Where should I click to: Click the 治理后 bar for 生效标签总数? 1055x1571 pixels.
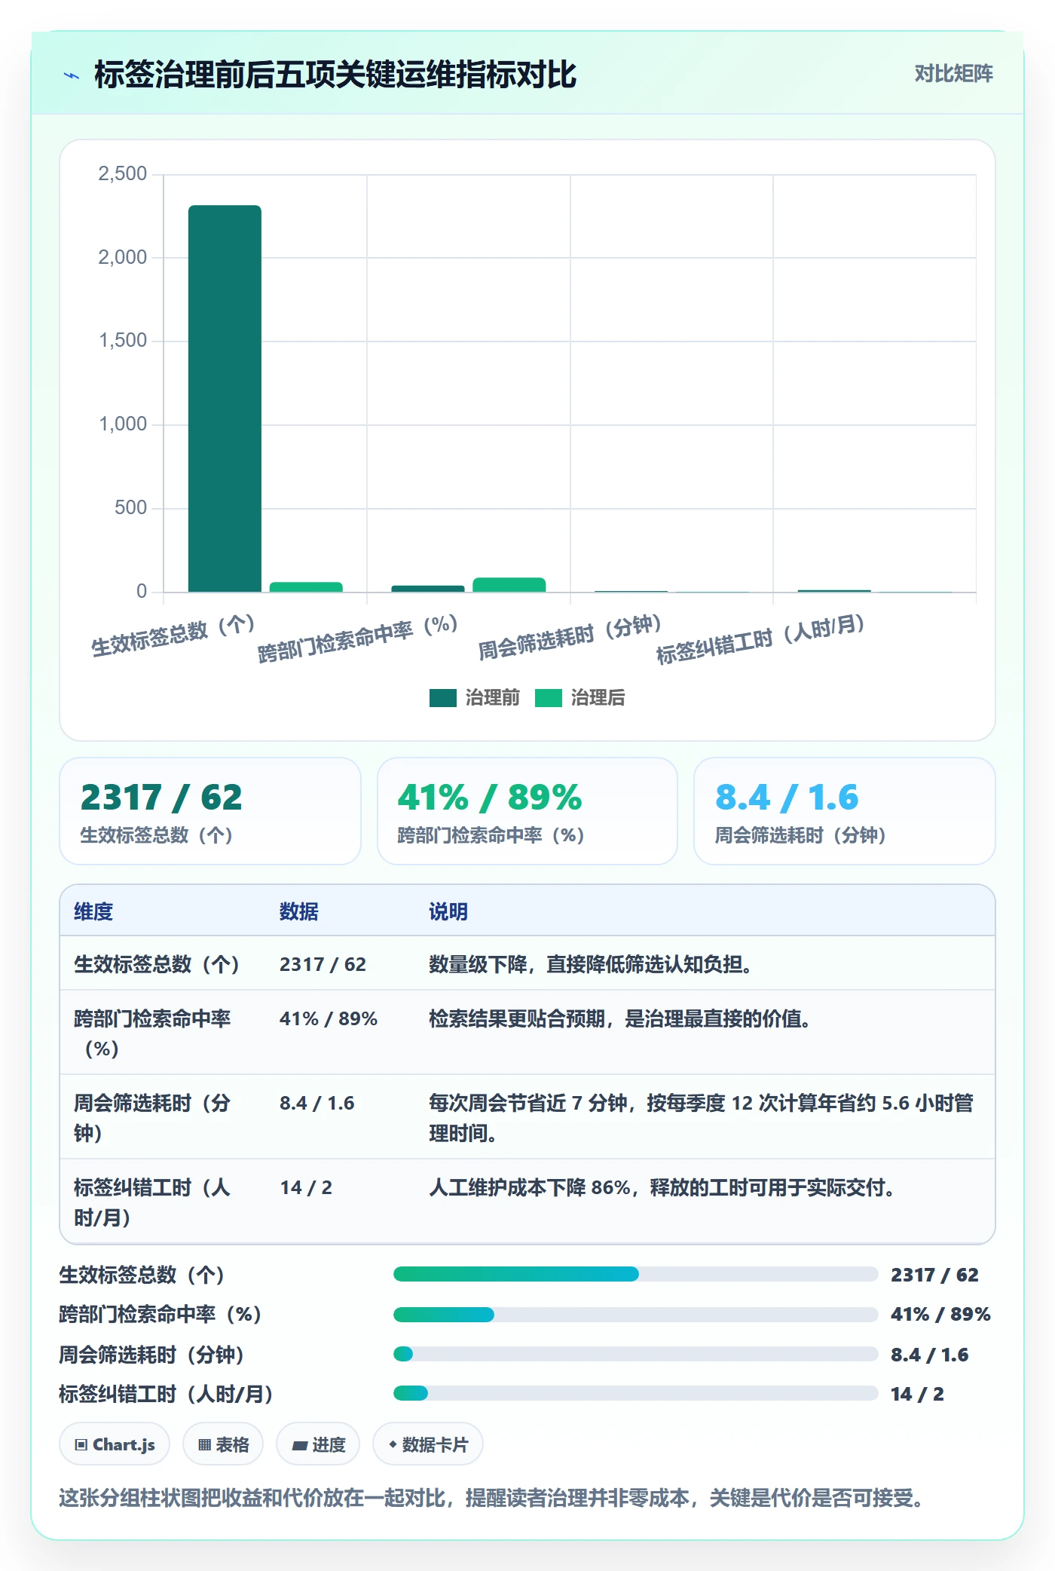point(306,586)
